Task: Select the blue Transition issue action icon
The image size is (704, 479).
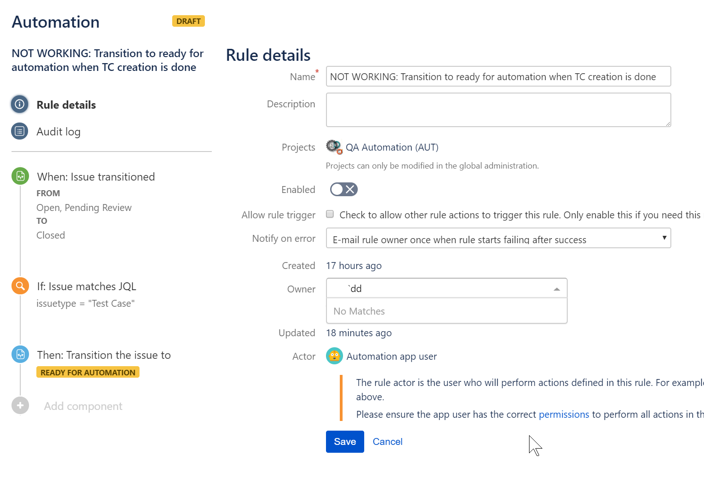Action: pos(20,354)
